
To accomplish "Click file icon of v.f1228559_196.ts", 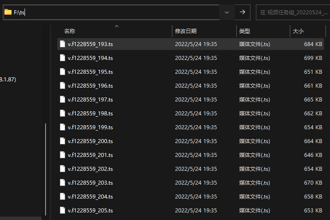I will coord(63,85).
